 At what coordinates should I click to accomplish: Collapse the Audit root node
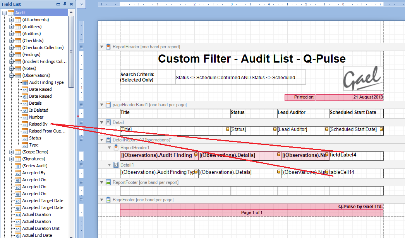[4, 13]
